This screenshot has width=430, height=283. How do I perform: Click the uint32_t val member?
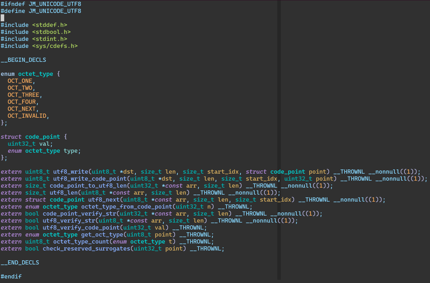(30, 144)
